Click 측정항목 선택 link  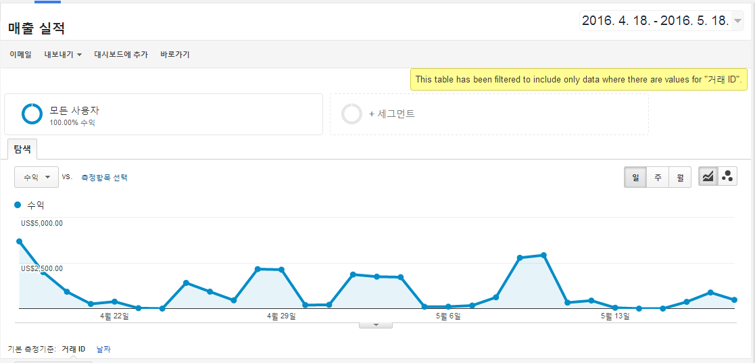105,177
